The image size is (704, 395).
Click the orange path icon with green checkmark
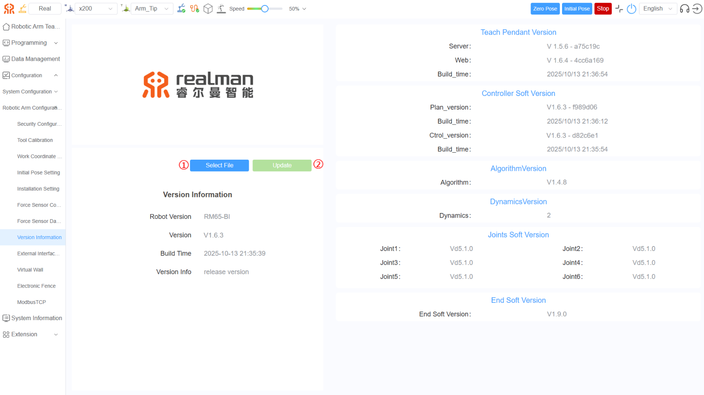pyautogui.click(x=195, y=8)
